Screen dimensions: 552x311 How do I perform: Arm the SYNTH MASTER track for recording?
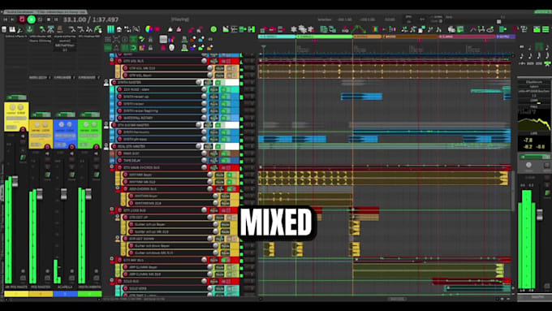click(114, 82)
